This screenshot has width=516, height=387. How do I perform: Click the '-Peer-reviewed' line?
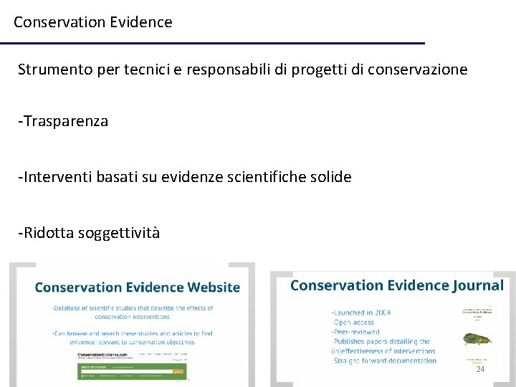[355, 332]
